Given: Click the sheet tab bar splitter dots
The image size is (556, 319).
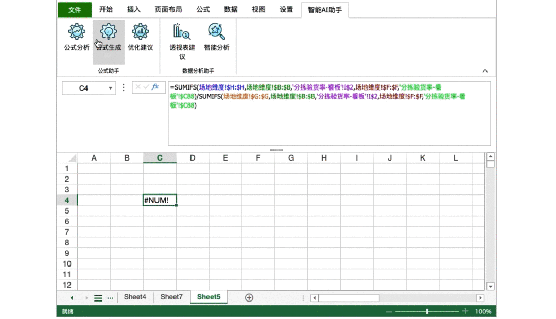Looking at the screenshot, I should coord(303,298).
